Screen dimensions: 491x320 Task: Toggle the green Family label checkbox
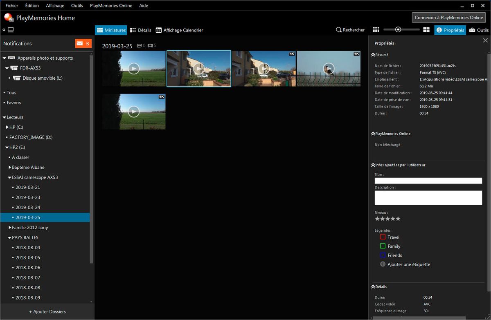click(x=383, y=246)
